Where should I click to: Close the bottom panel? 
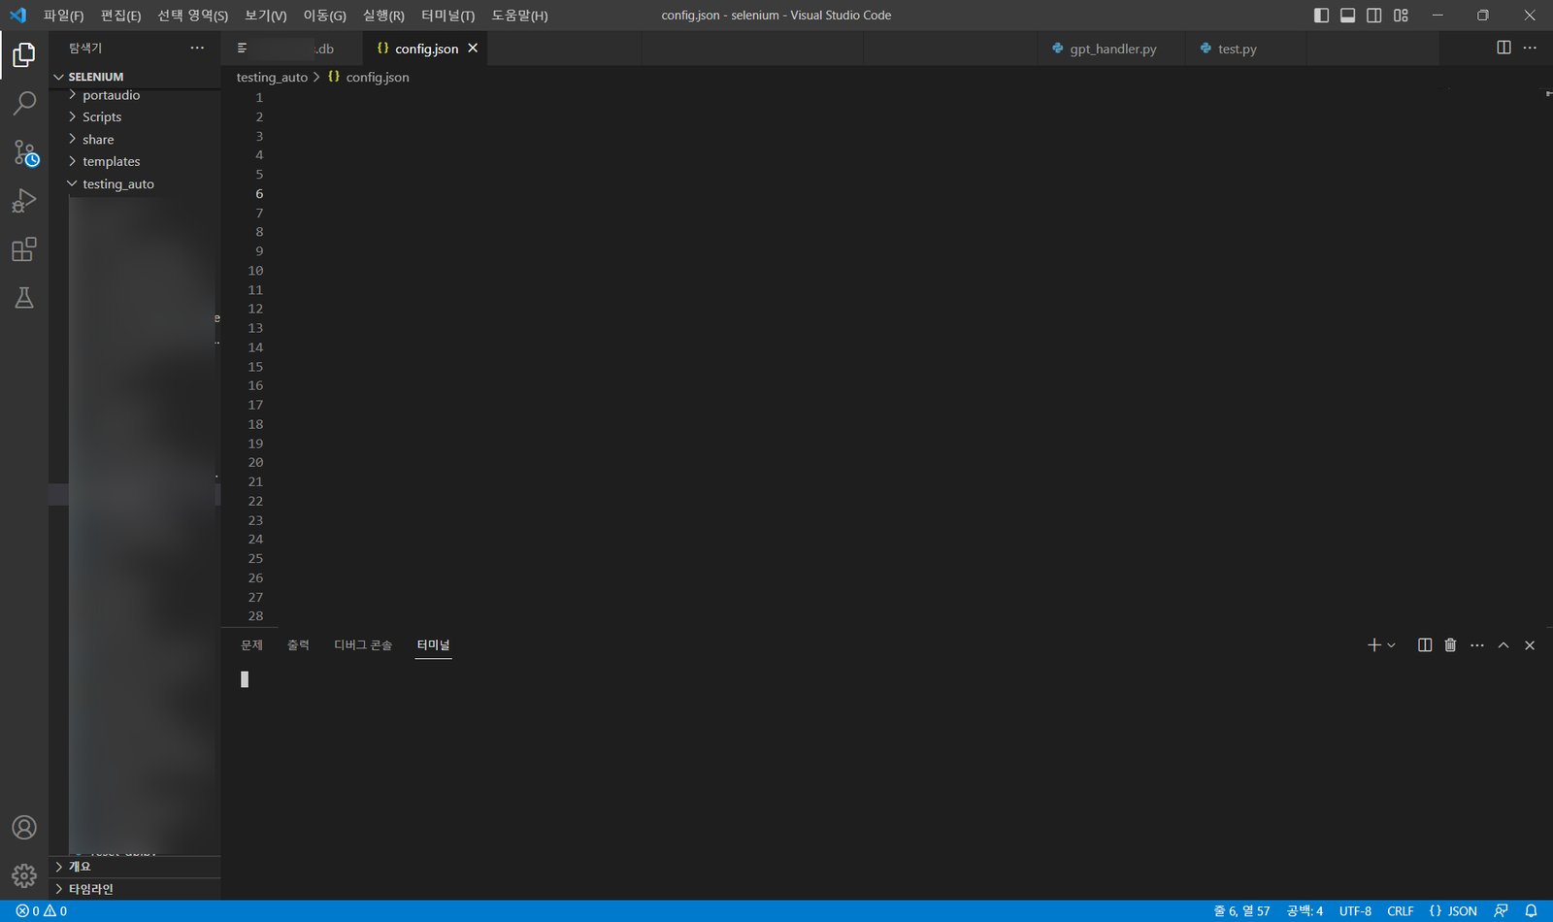1530,645
